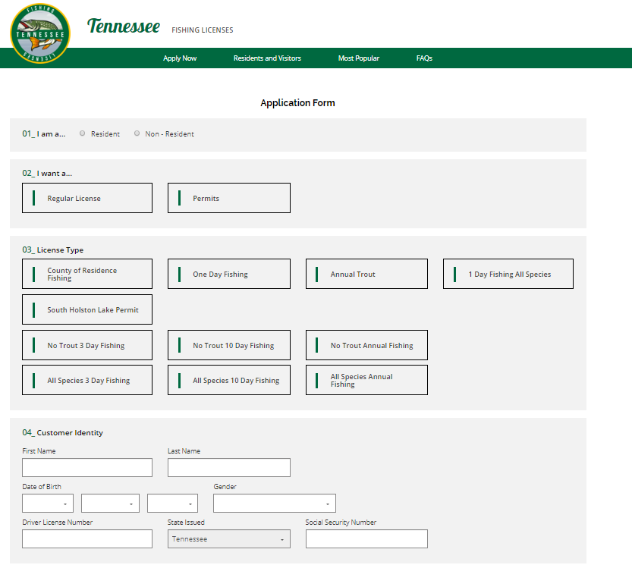Open the Most Popular menu
Viewport: 632px width, 565px height.
pos(358,58)
